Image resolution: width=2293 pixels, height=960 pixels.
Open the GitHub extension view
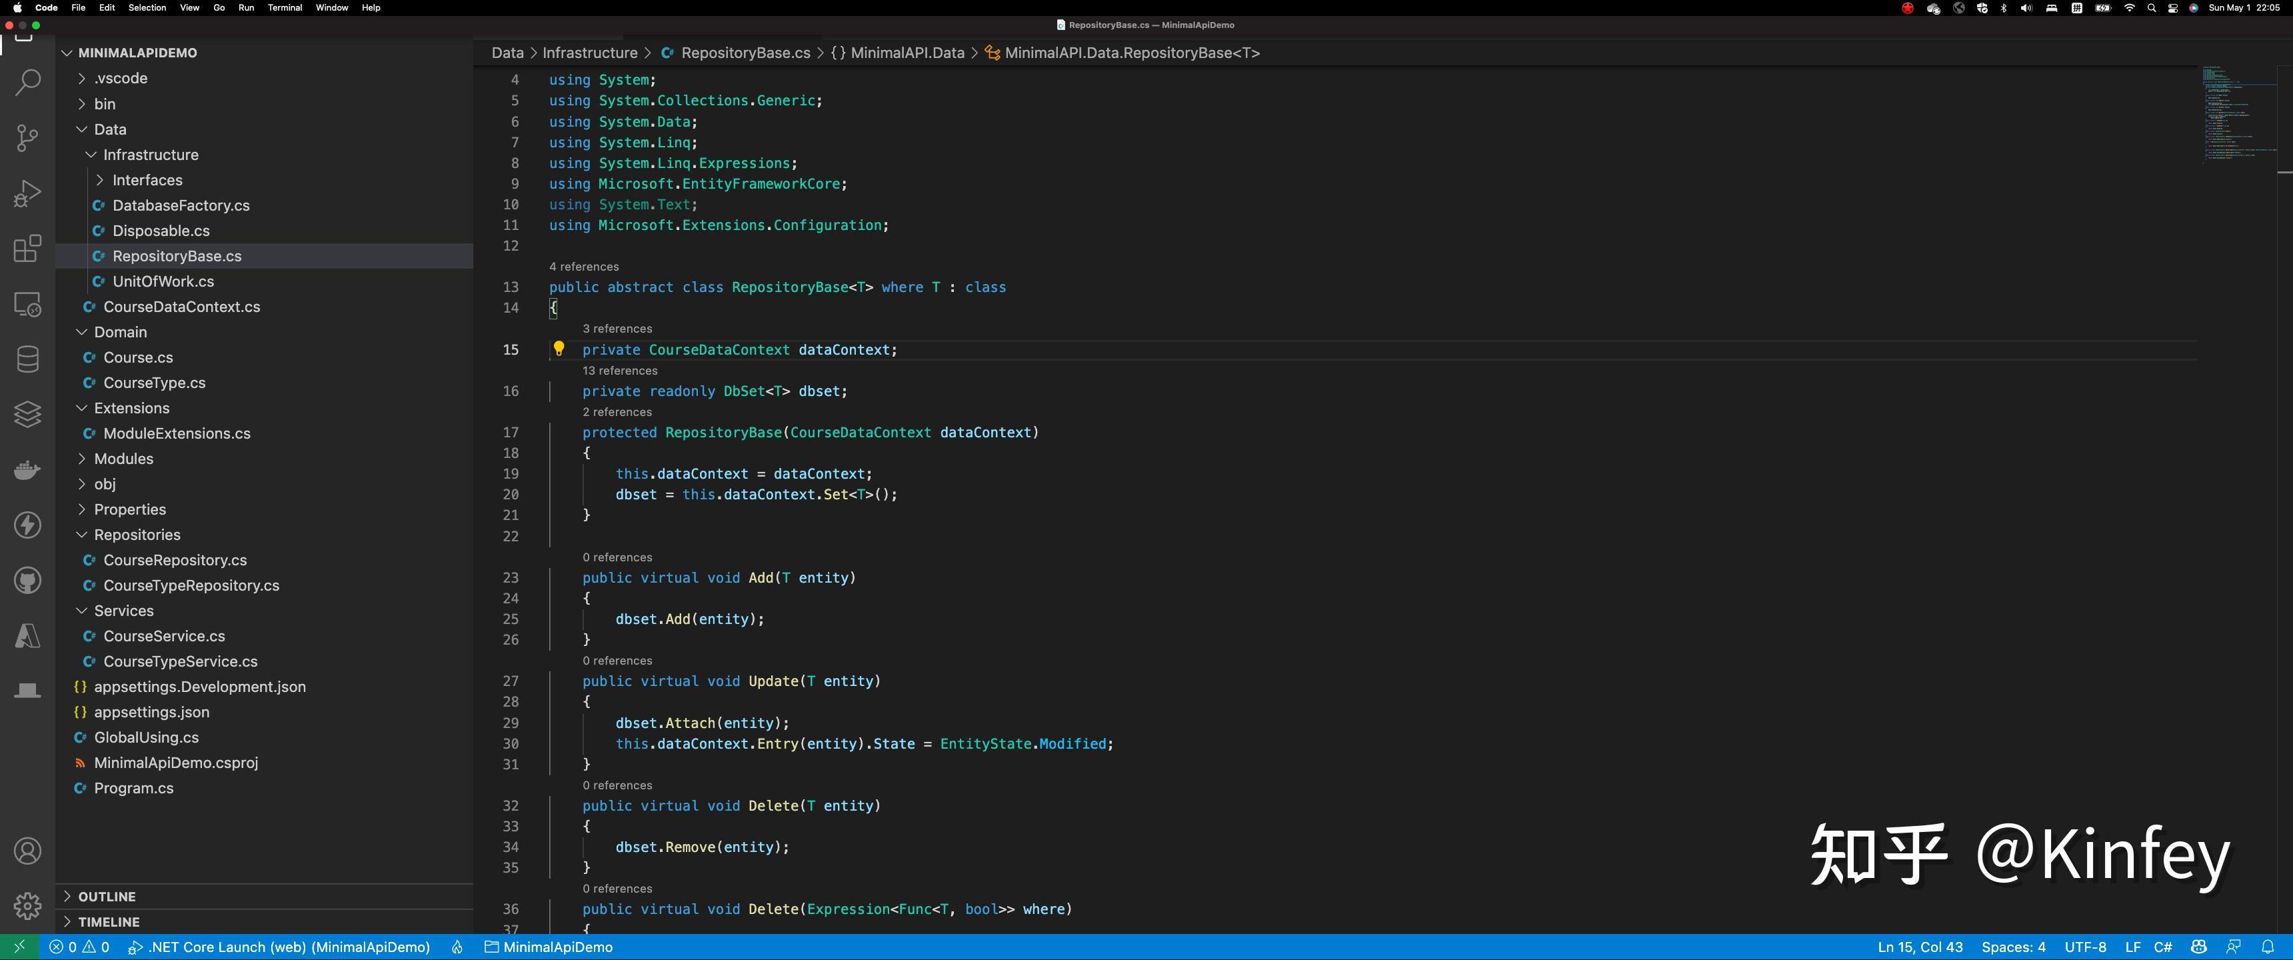tap(27, 580)
